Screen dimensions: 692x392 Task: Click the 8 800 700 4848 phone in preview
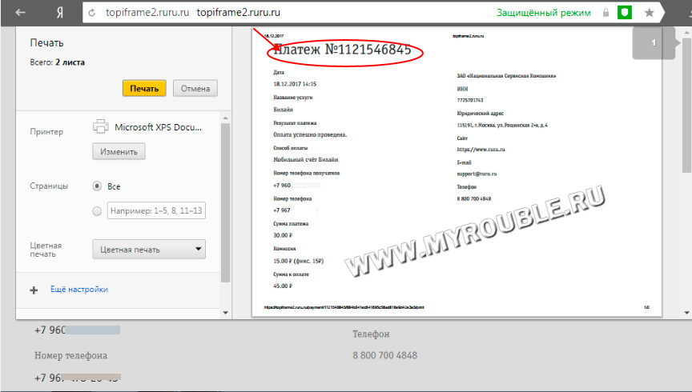click(x=474, y=199)
